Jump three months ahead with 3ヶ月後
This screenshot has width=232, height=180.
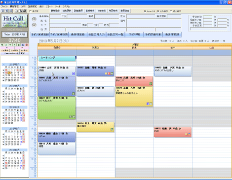pos(24,50)
